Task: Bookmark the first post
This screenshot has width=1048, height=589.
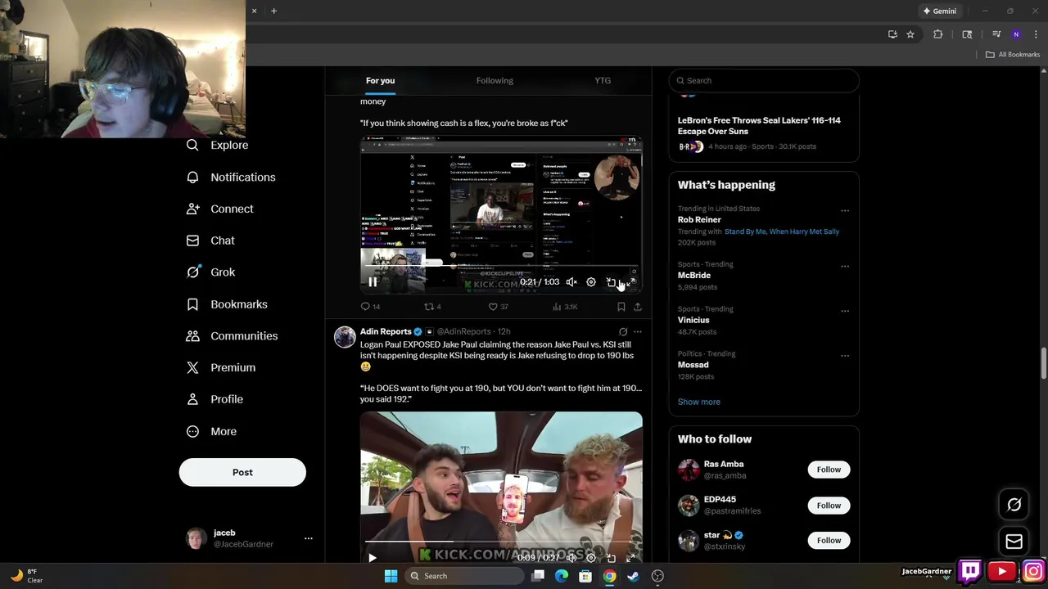Action: coord(621,307)
